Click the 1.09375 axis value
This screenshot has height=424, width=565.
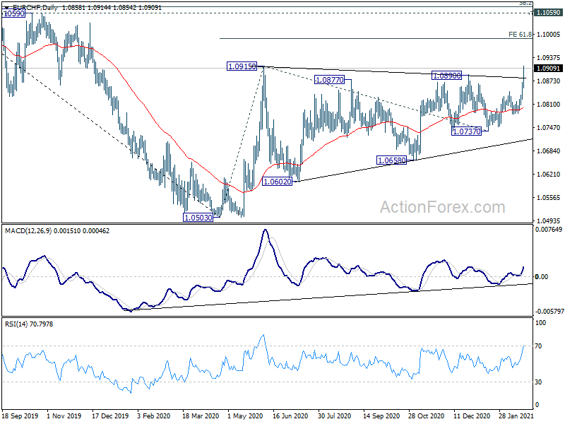point(549,58)
